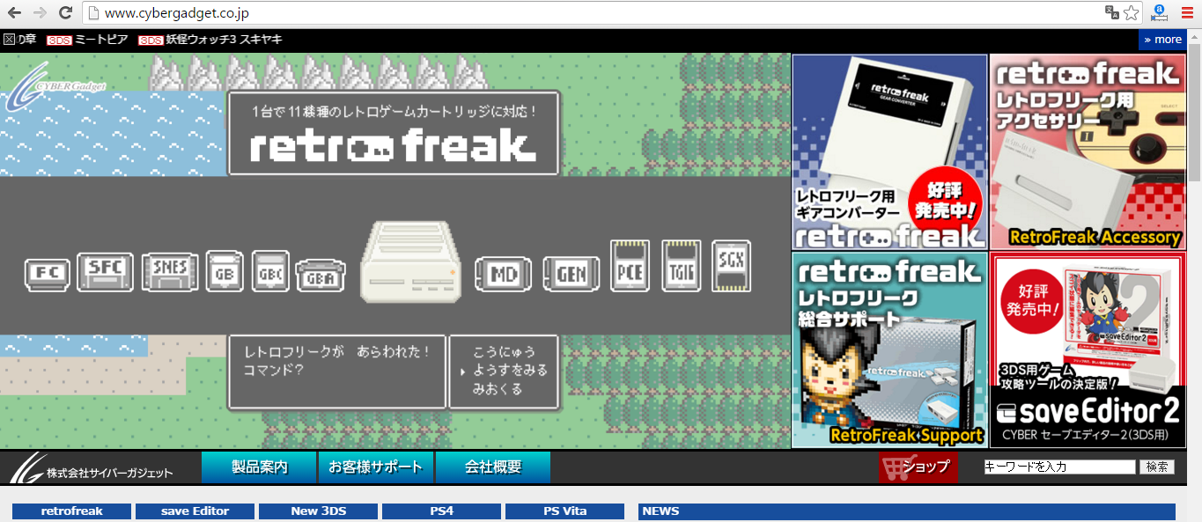The height and width of the screenshot is (522, 1202).
Task: Click the SGX card icon
Action: (731, 266)
